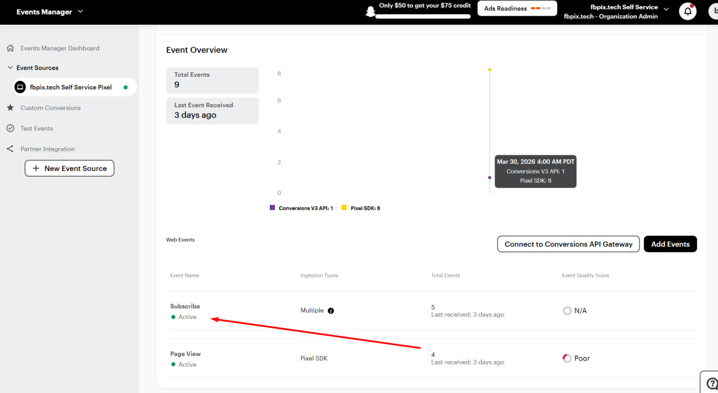Click the pixel icon beside fbpix.tech Self Service Pixel
The width and height of the screenshot is (718, 393).
click(x=20, y=87)
